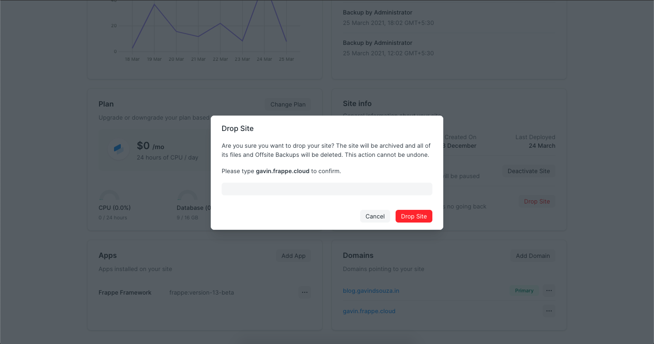654x344 pixels.
Task: Open the gavin.frappe.cloud link in Domains list
Action: (369, 311)
